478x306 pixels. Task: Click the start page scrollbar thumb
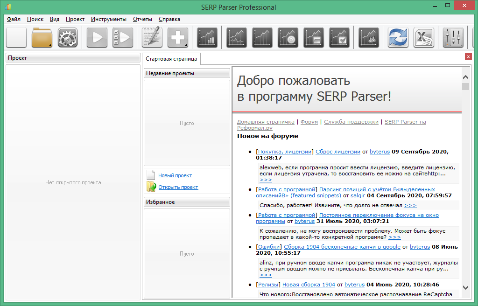point(465,87)
